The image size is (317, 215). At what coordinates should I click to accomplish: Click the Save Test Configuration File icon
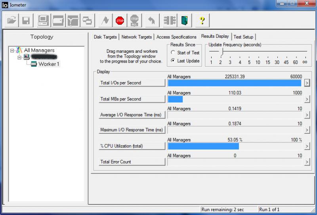click(x=26, y=21)
